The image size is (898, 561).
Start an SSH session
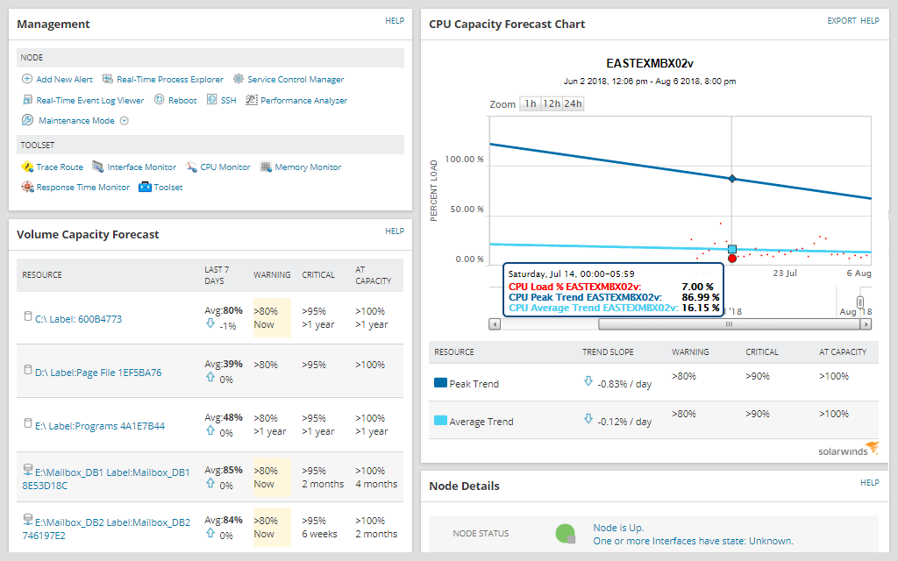222,99
